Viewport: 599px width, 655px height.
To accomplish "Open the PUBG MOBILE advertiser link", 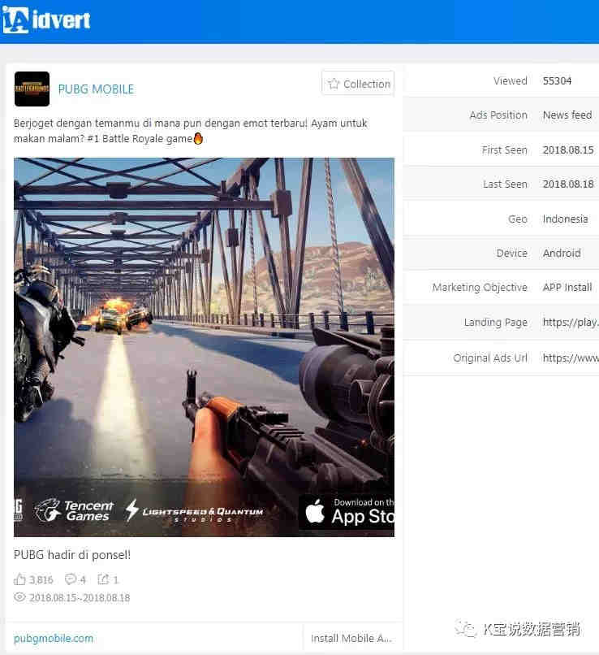I will click(x=96, y=89).
